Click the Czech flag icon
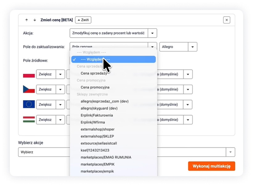The width and height of the screenshot is (253, 186). [x=29, y=89]
